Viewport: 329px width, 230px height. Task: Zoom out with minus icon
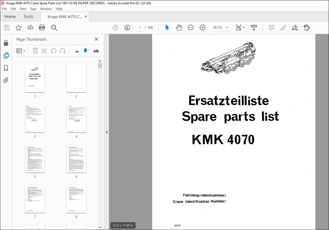click(x=191, y=28)
